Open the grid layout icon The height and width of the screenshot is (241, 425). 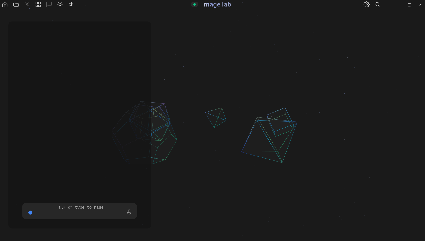[x=38, y=4]
